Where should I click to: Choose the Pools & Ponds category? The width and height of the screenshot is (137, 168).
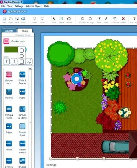(x=9, y=109)
